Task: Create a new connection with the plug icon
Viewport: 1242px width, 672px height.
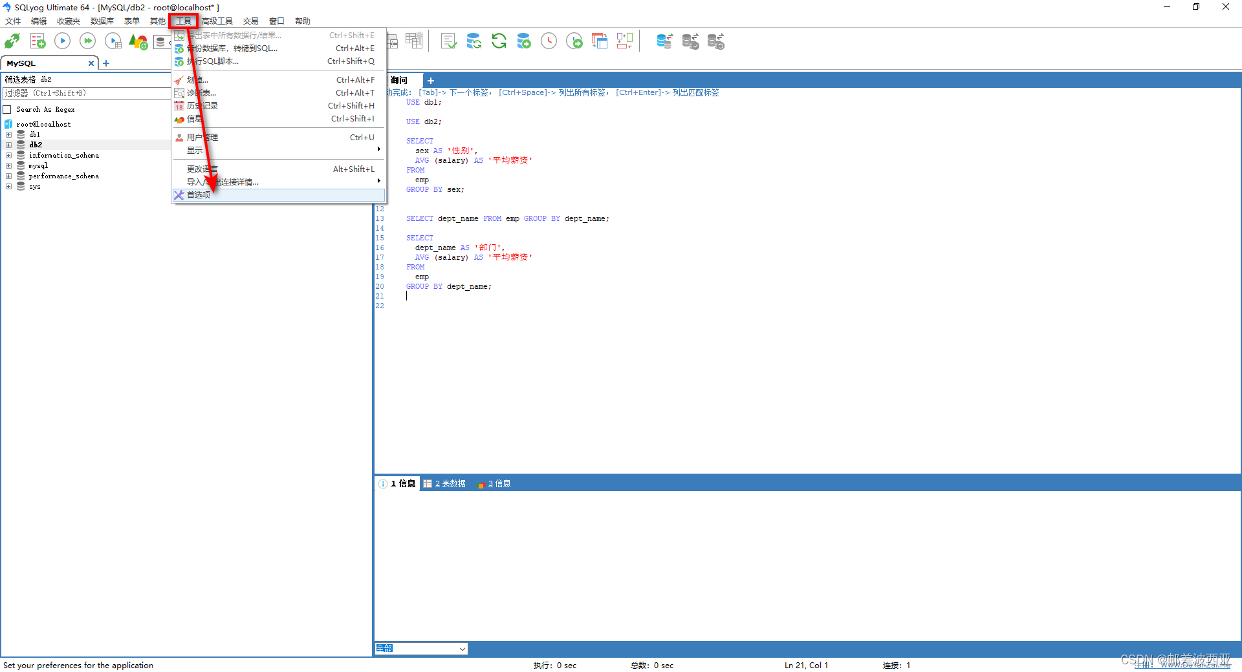Action: click(12, 41)
